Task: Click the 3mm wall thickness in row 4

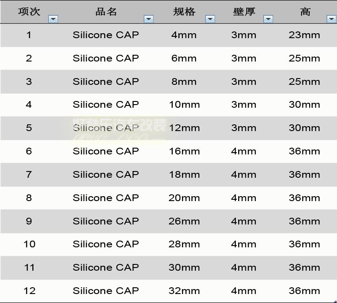Action: 244,105
